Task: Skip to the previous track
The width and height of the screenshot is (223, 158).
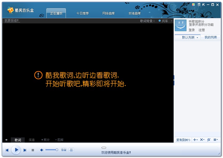Action: (x=7, y=150)
